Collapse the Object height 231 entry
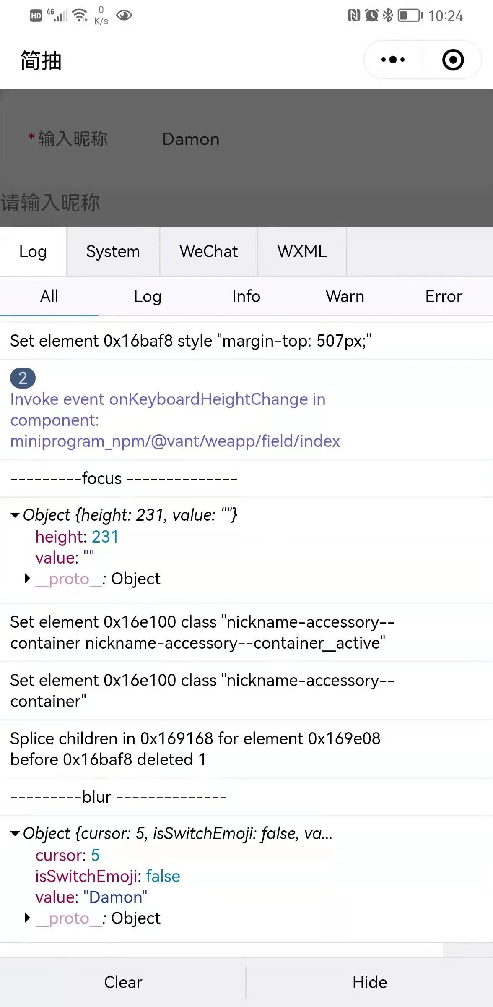The image size is (493, 1007). [x=16, y=515]
